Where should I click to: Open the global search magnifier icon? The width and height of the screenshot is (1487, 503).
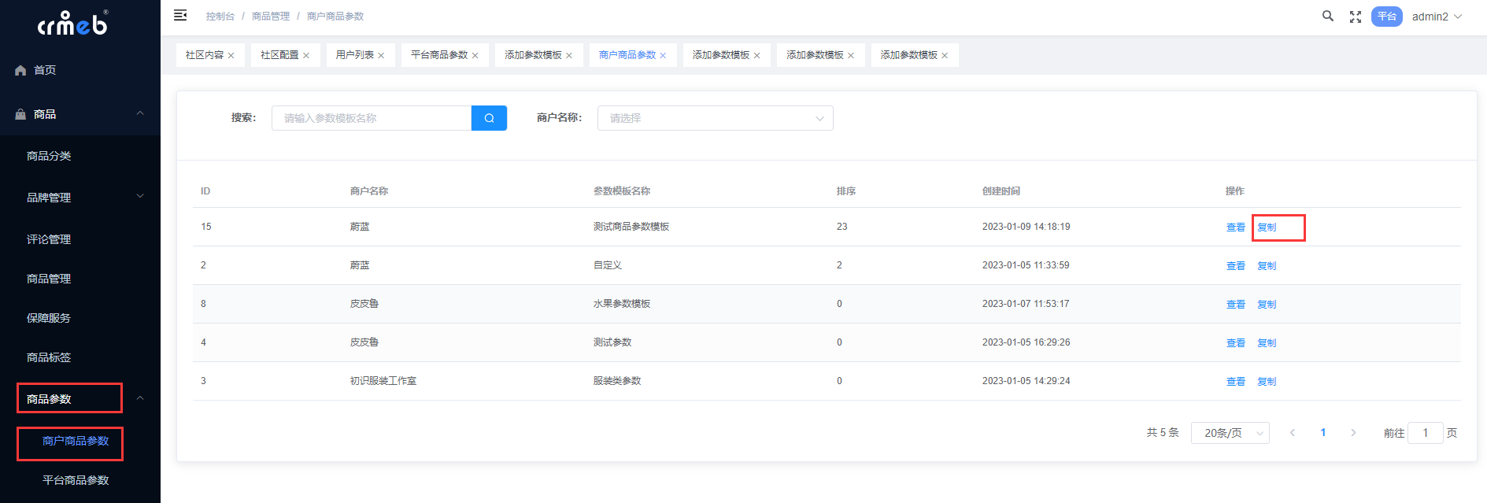point(1327,16)
